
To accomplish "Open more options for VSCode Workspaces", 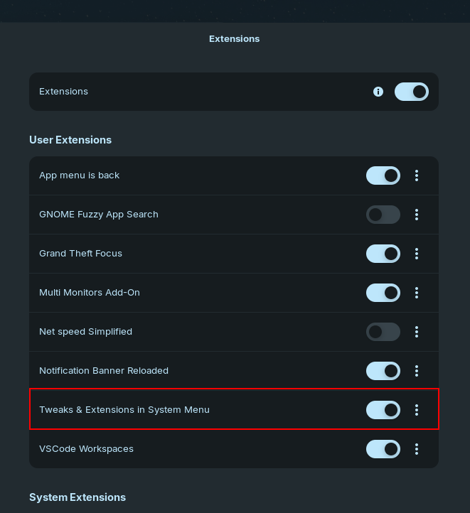I will 417,449.
